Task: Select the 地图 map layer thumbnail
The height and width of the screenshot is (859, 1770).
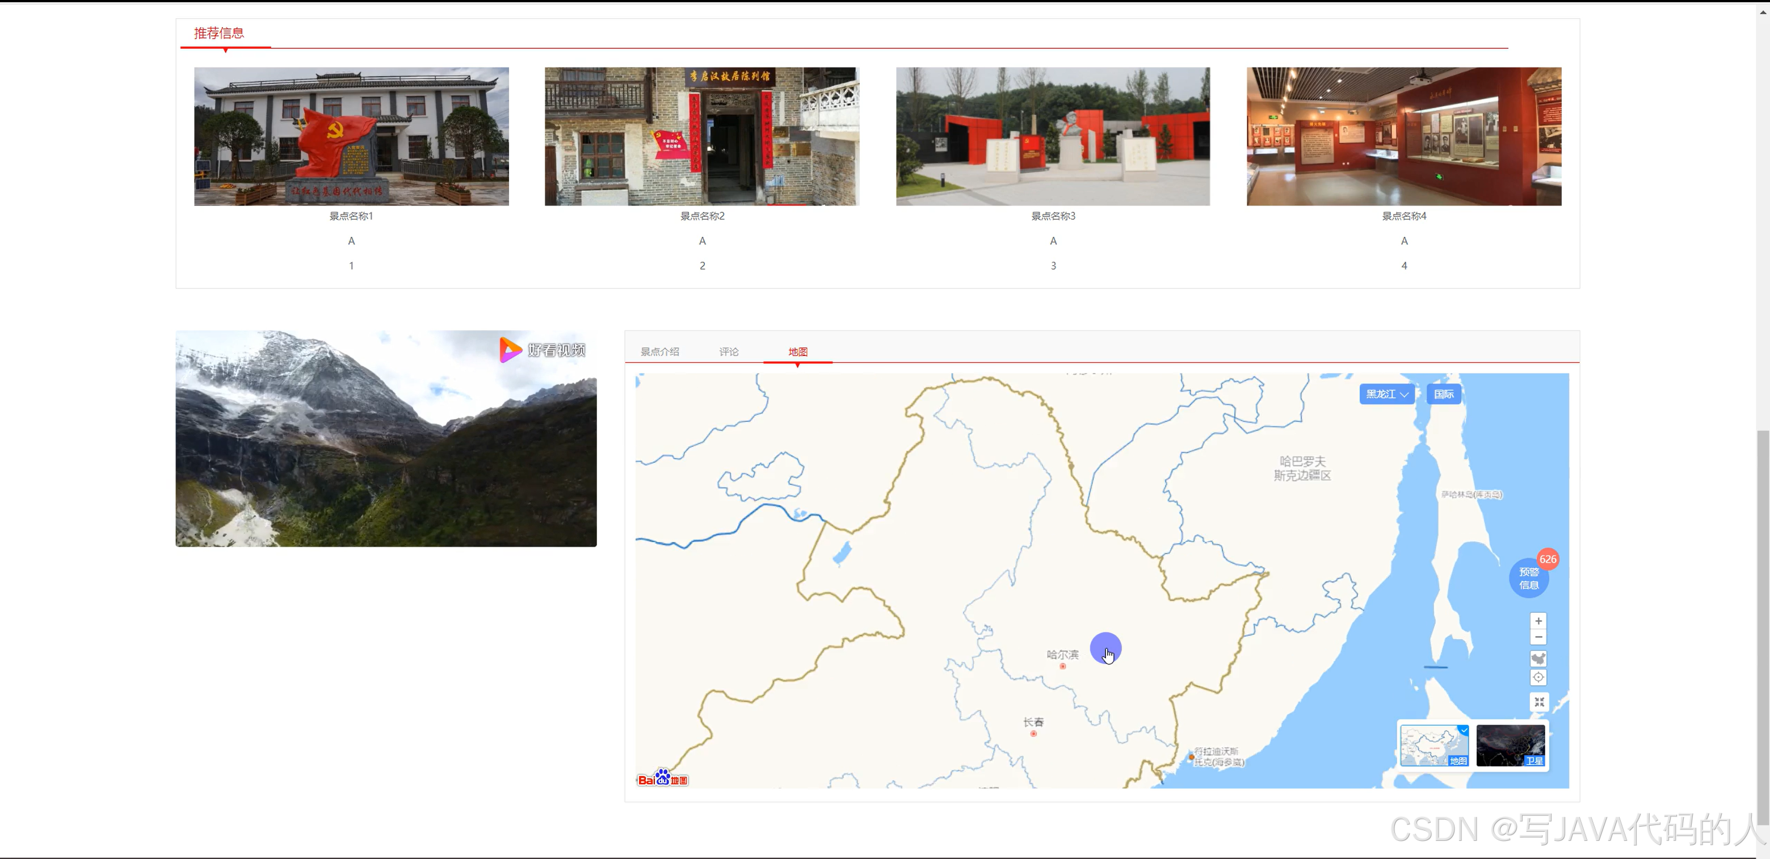Action: pos(1434,745)
